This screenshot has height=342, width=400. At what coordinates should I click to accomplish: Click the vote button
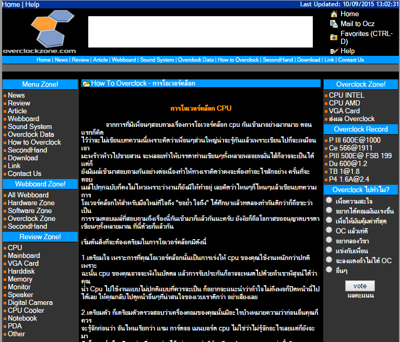[x=360, y=286]
